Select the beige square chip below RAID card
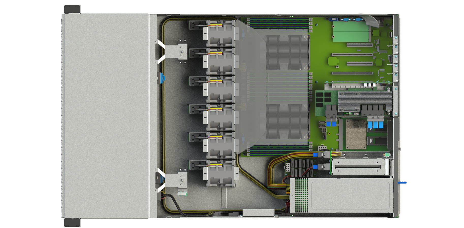Viewport: 464px width, 228px height. click(356, 135)
